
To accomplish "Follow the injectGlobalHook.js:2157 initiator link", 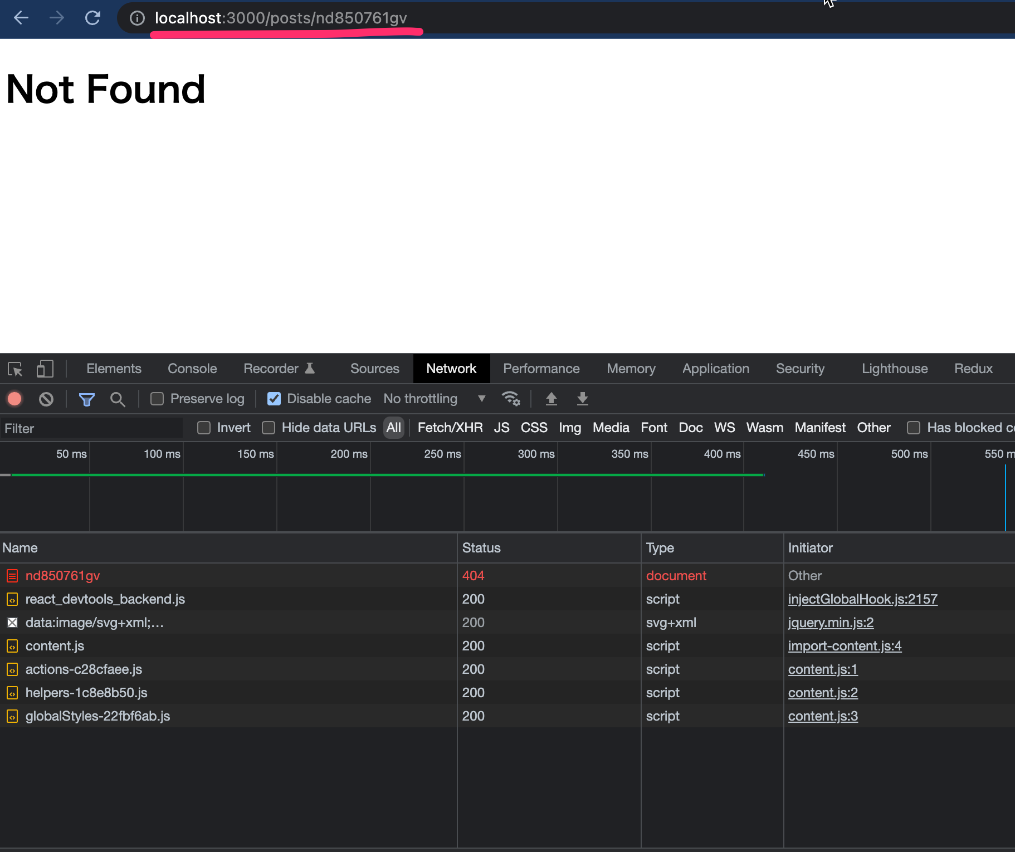I will coord(862,599).
